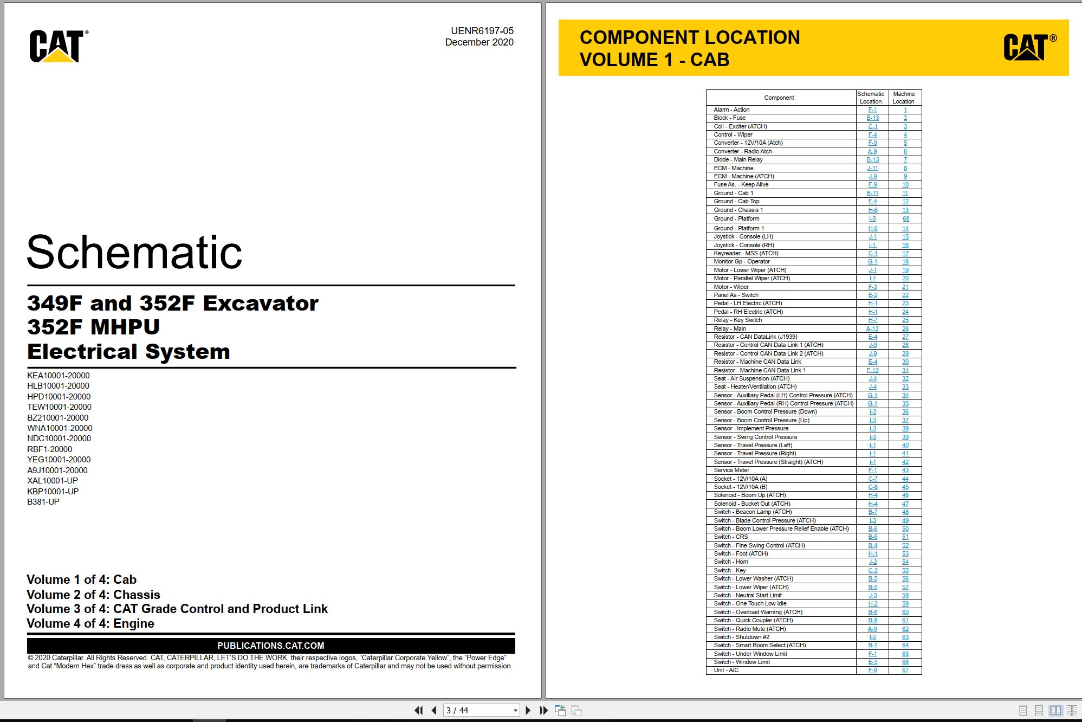Open schematic location H-7 for Relay - Key Switch

pyautogui.click(x=872, y=320)
